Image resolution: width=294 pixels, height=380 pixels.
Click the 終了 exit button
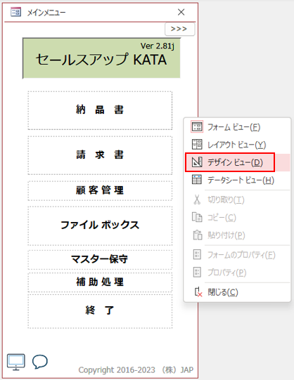(100, 311)
